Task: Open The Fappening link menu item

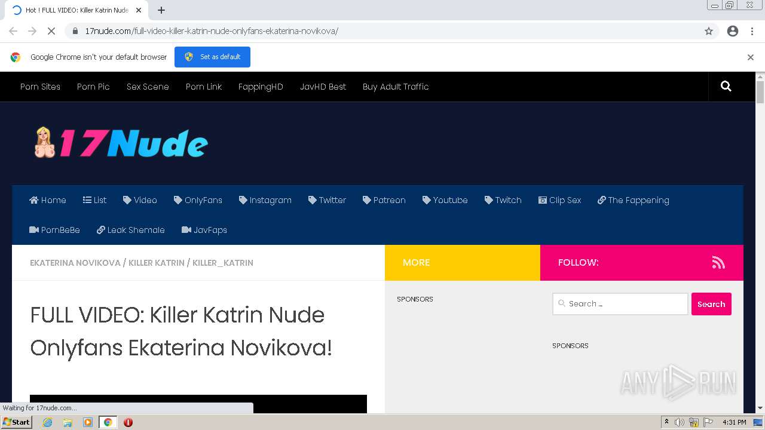Action: (634, 200)
